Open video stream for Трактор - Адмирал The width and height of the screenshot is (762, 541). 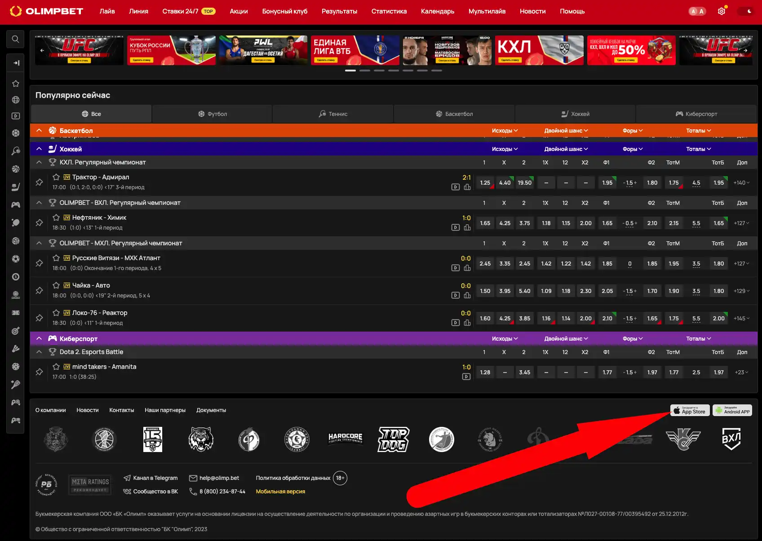(456, 187)
